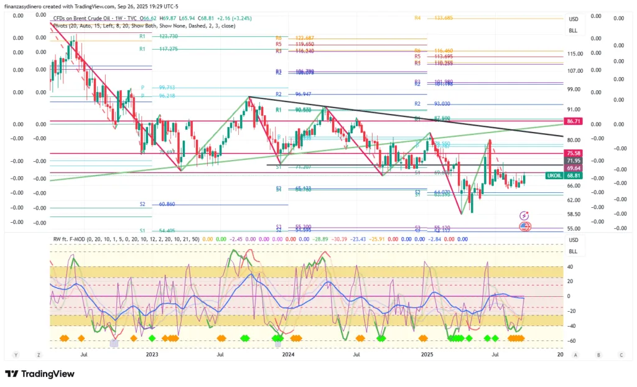Viewport: 637px width, 387px height.
Task: Click the lightning bolt event icon
Action: [524, 215]
